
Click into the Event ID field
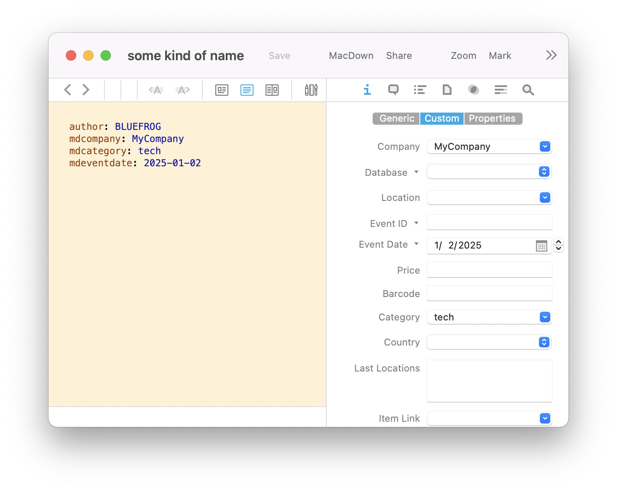pyautogui.click(x=490, y=223)
